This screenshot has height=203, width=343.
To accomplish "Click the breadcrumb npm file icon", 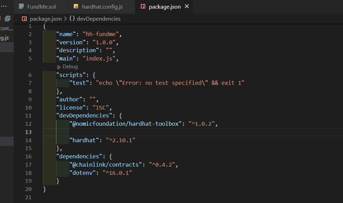I will [24, 19].
